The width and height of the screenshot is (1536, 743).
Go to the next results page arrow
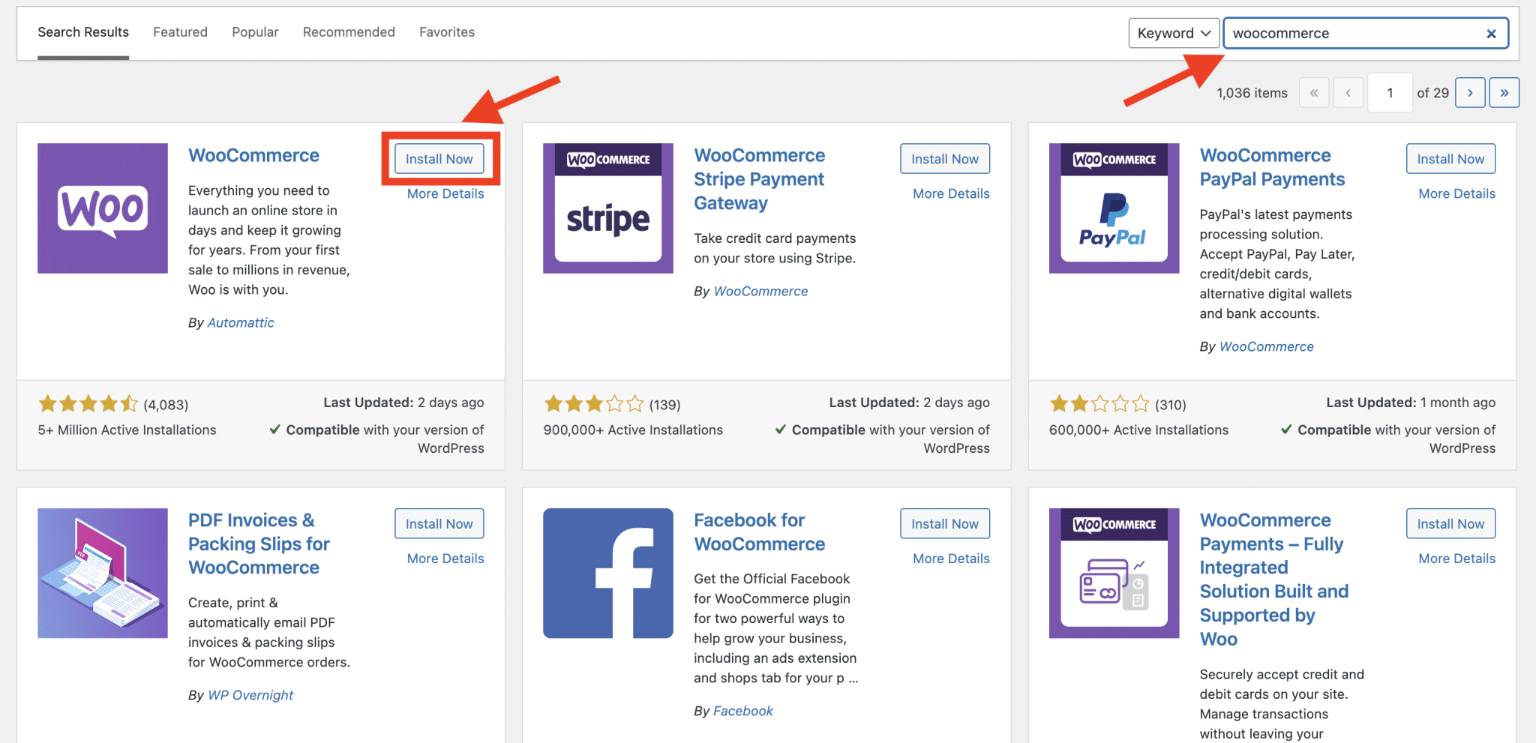[1470, 93]
